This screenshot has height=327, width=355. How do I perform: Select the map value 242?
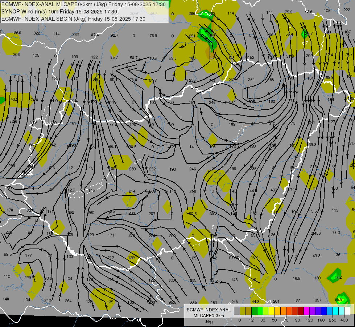pos(48,300)
